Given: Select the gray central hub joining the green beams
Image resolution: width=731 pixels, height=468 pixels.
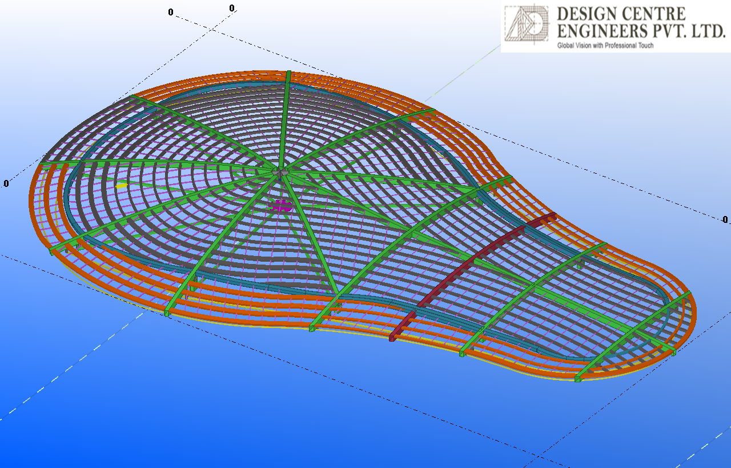Looking at the screenshot, I should pyautogui.click(x=280, y=170).
